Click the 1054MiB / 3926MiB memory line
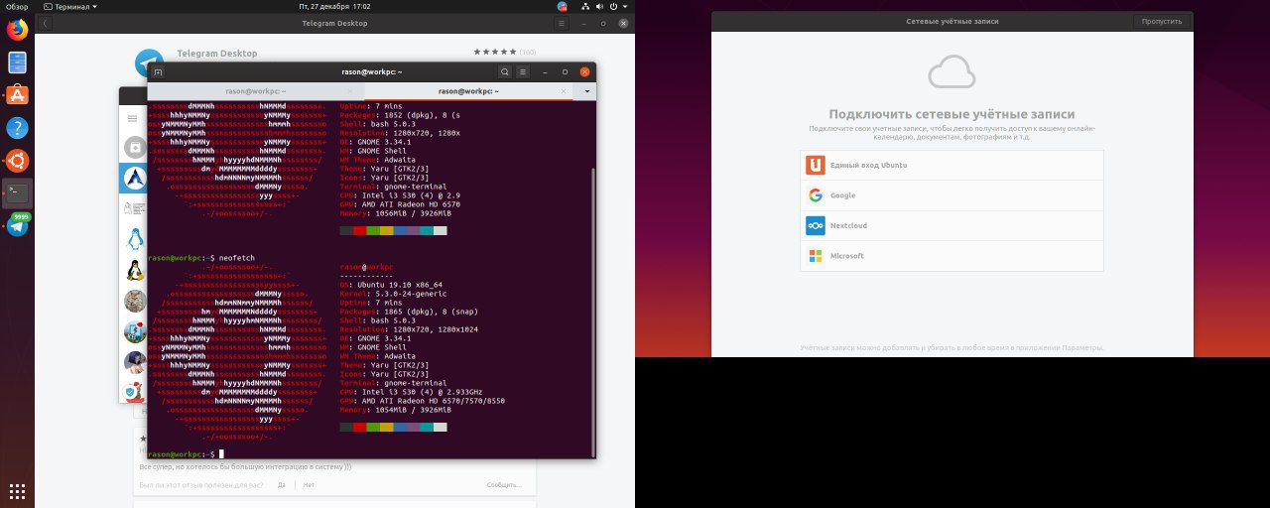 395,409
